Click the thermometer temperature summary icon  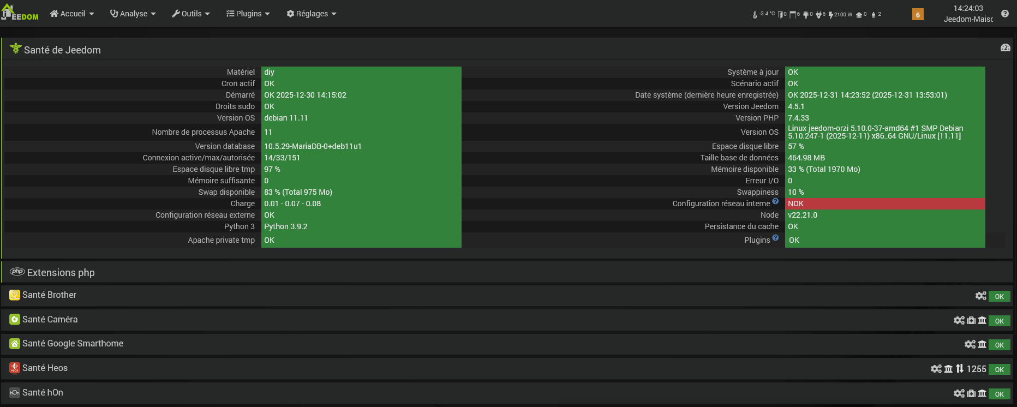point(755,15)
